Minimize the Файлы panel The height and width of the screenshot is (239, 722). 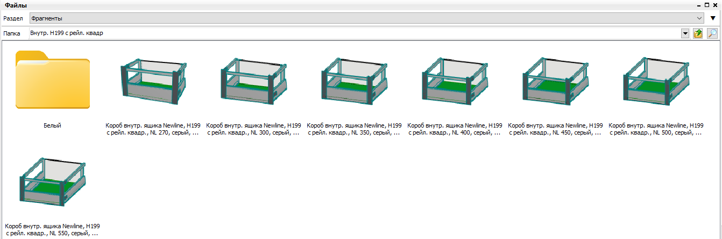pos(699,5)
